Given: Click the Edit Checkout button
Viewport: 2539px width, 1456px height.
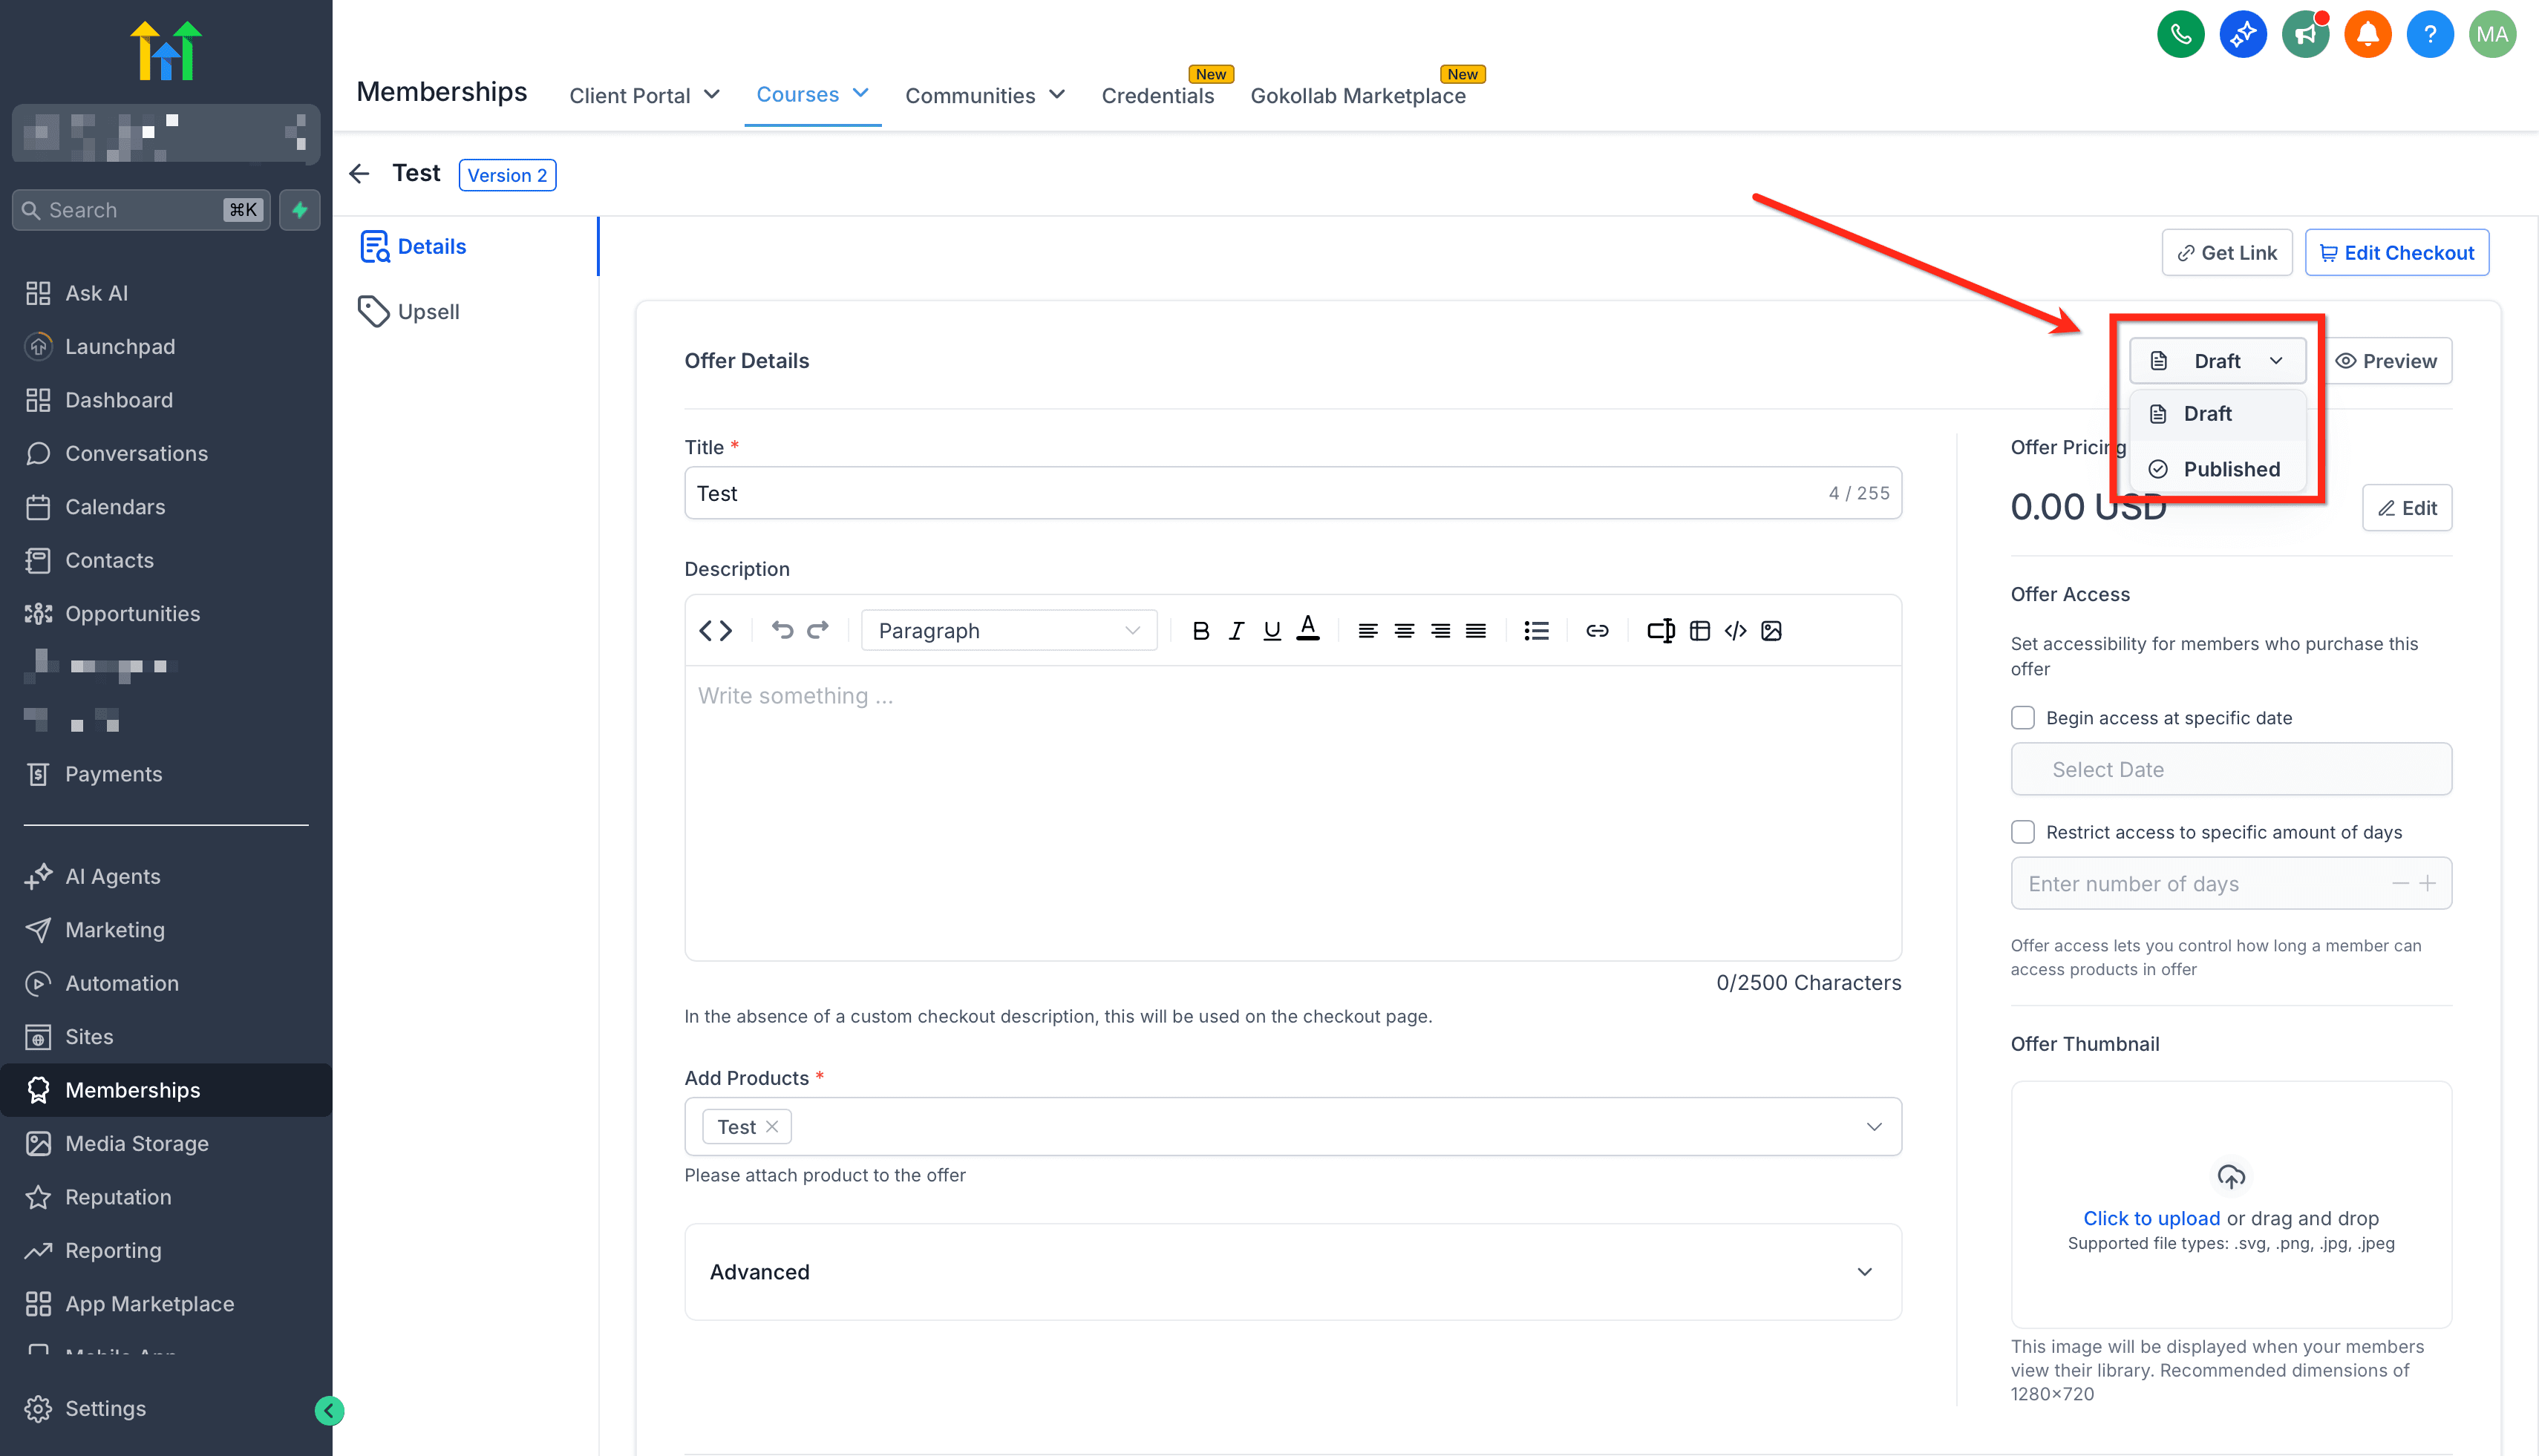Looking at the screenshot, I should (2396, 253).
